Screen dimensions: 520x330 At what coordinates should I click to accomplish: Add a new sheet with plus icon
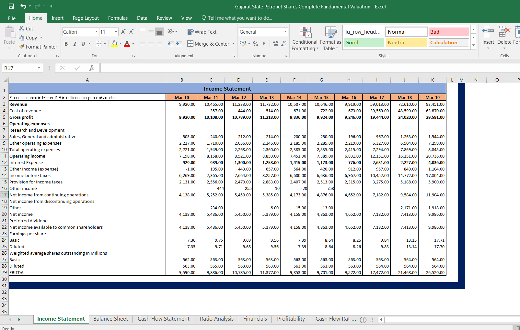tap(363, 320)
